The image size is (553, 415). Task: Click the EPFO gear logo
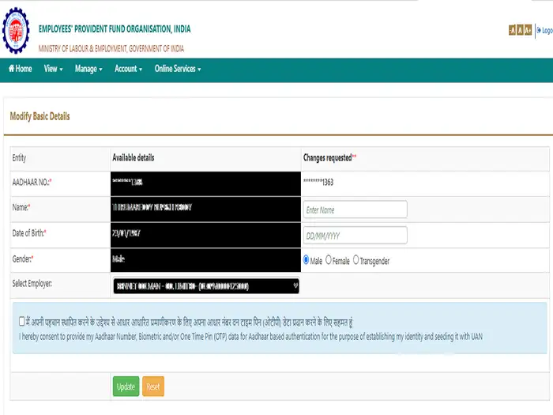pos(16,29)
